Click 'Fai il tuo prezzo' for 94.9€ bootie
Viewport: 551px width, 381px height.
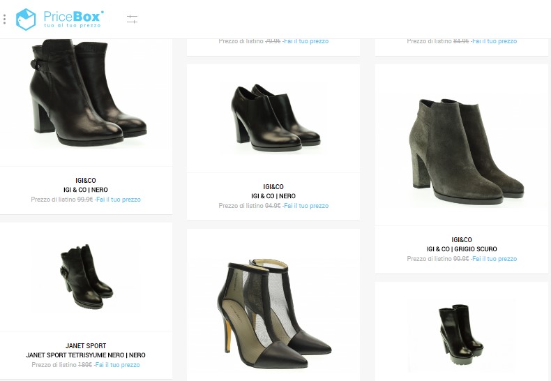[x=306, y=206]
